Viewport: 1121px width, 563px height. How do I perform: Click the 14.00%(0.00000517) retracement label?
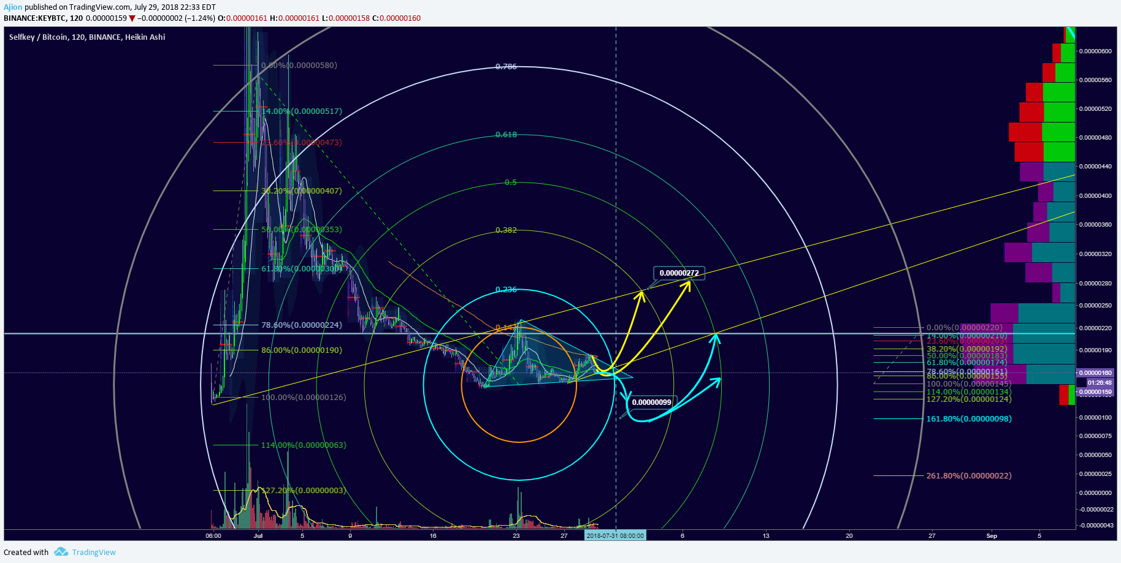pos(302,111)
